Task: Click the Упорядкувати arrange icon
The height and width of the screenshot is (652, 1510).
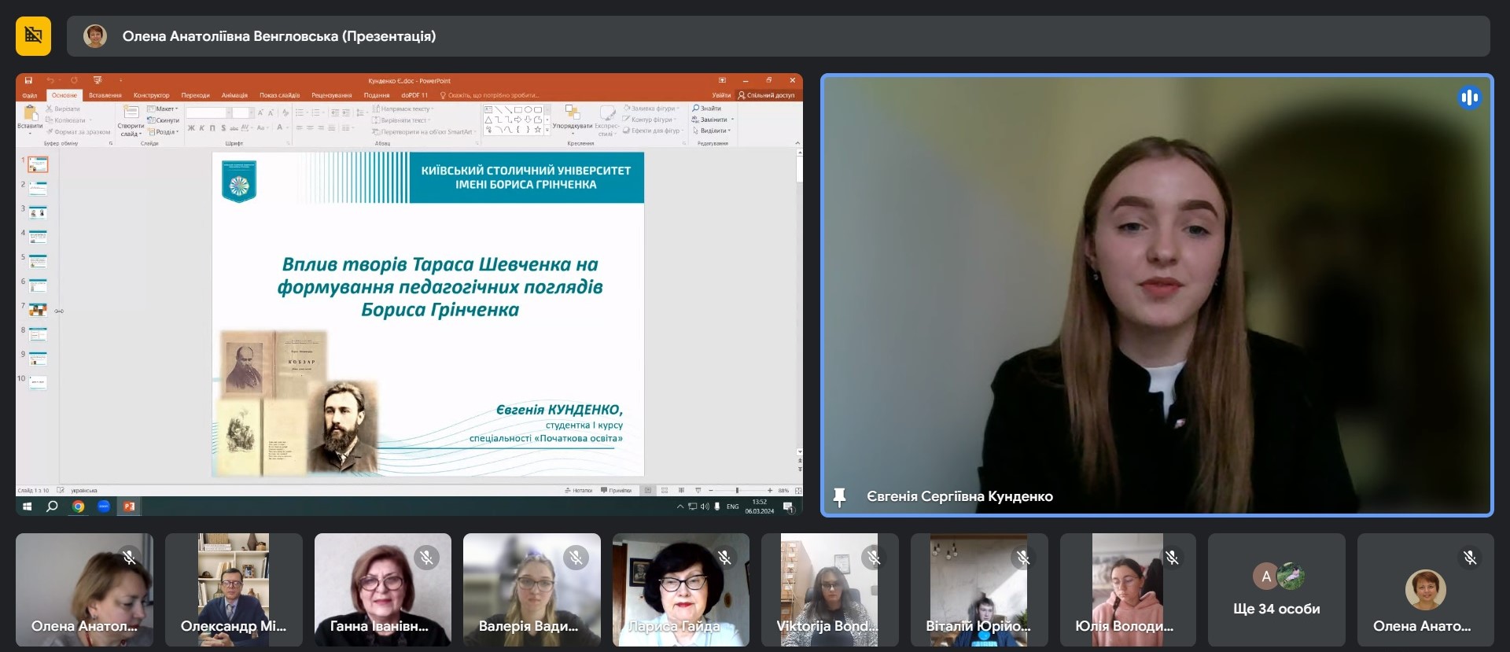Action: (572, 116)
